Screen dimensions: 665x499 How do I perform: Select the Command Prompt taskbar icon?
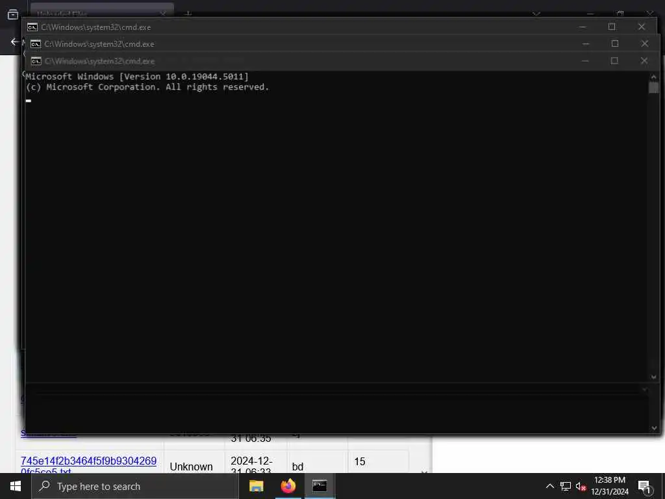320,486
